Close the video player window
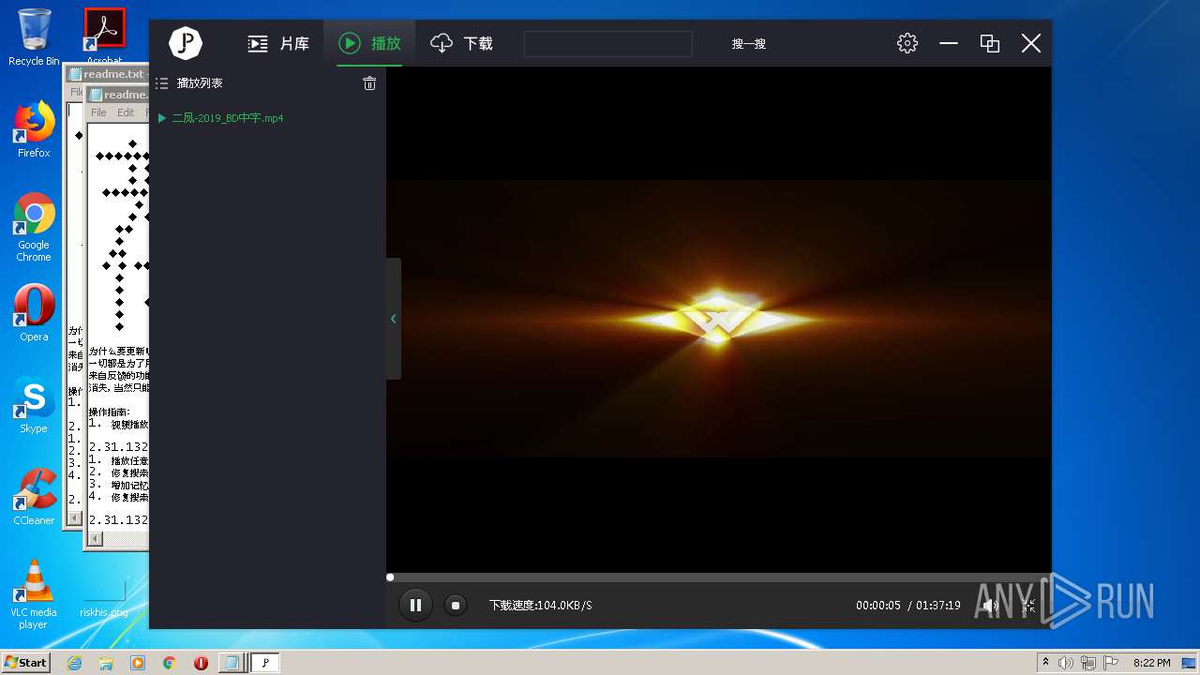The image size is (1200, 675). pos(1030,43)
